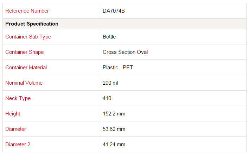Click the Diameter 2 label
Viewport: 249px width, 155px height.
[18, 145]
